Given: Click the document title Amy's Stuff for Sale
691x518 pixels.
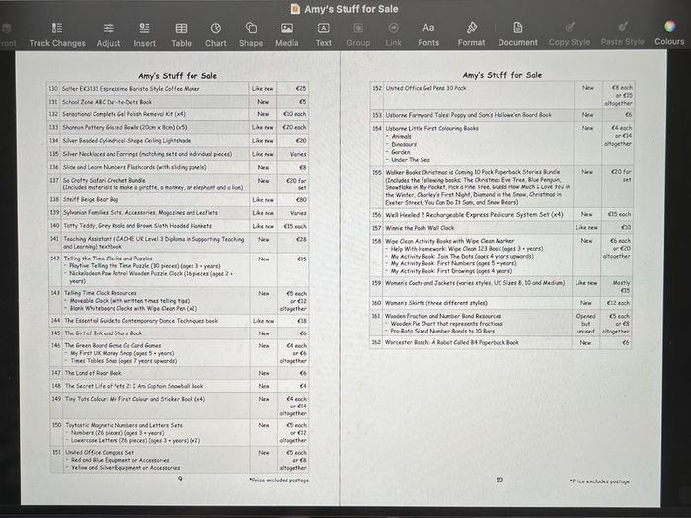Looking at the screenshot, I should coord(350,9).
